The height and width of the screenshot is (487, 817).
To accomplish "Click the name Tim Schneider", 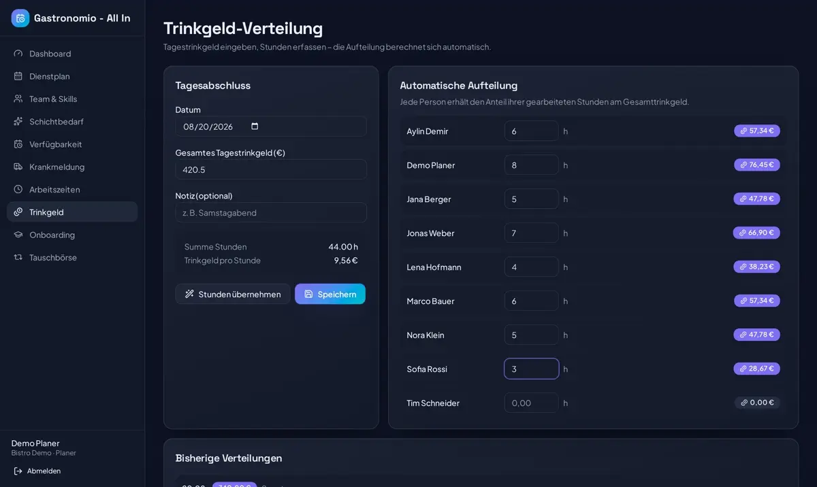I will point(433,403).
